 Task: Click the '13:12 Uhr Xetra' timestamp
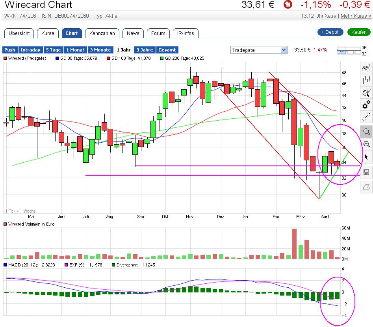319,16
